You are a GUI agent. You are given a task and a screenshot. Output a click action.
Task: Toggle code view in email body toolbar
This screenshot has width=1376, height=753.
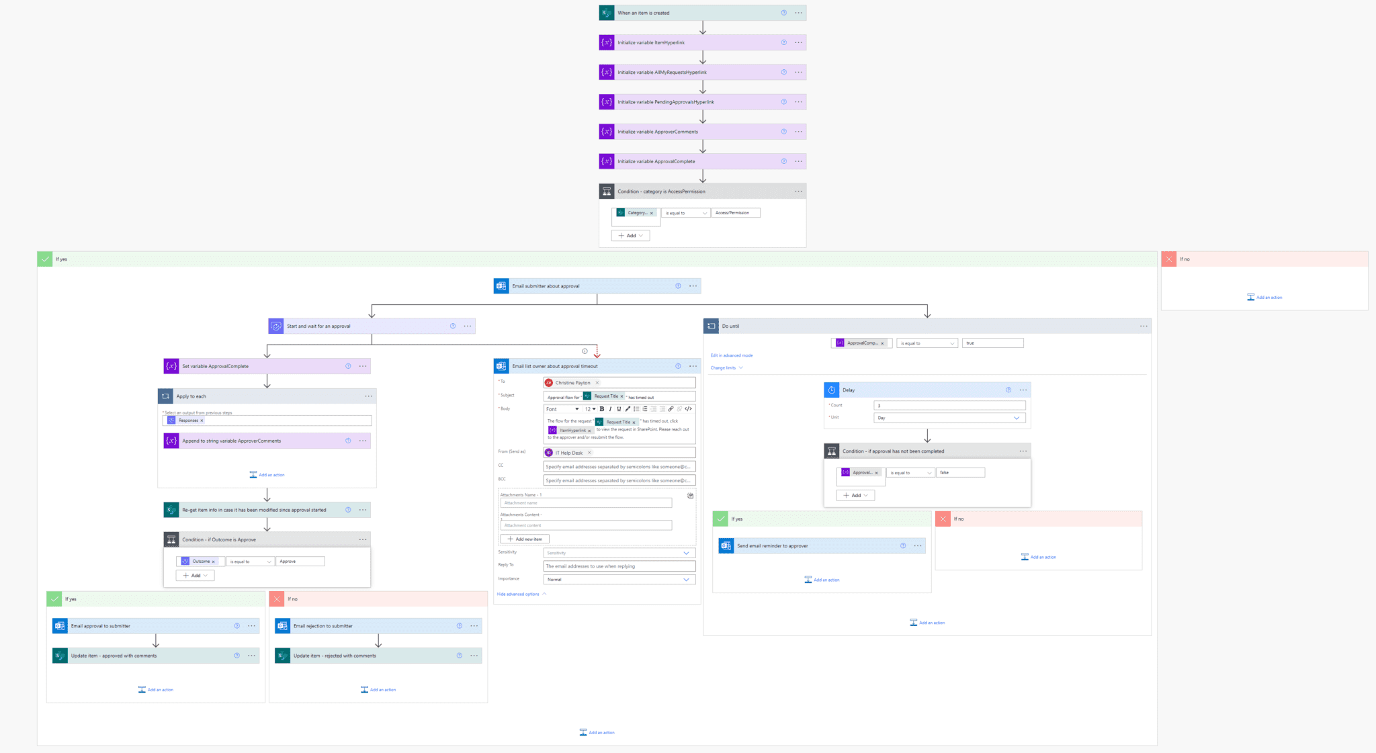point(688,409)
